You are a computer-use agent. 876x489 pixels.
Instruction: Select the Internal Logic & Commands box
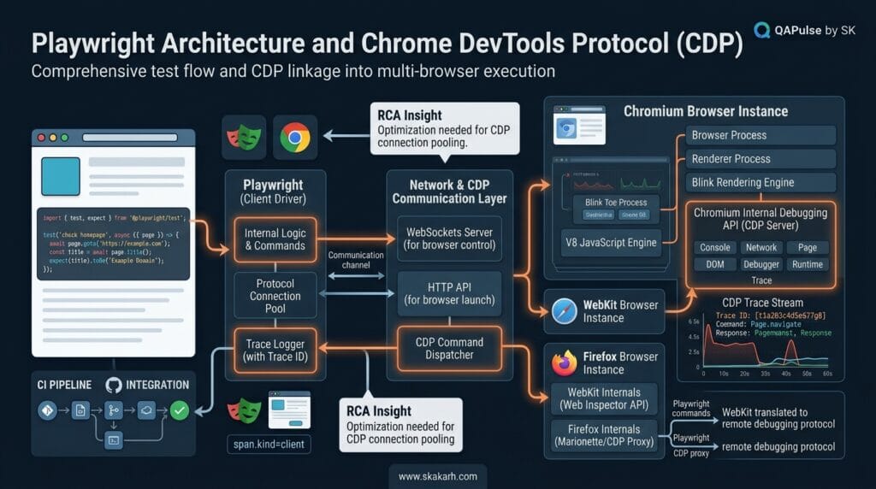pyautogui.click(x=275, y=239)
